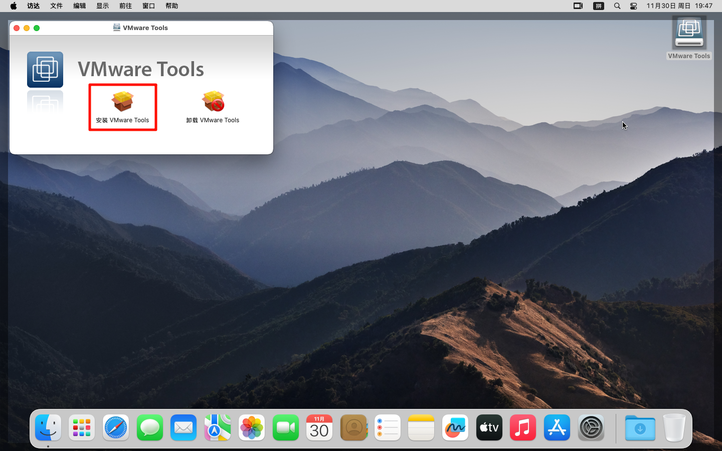Launch Maps from the Dock

coord(218,428)
